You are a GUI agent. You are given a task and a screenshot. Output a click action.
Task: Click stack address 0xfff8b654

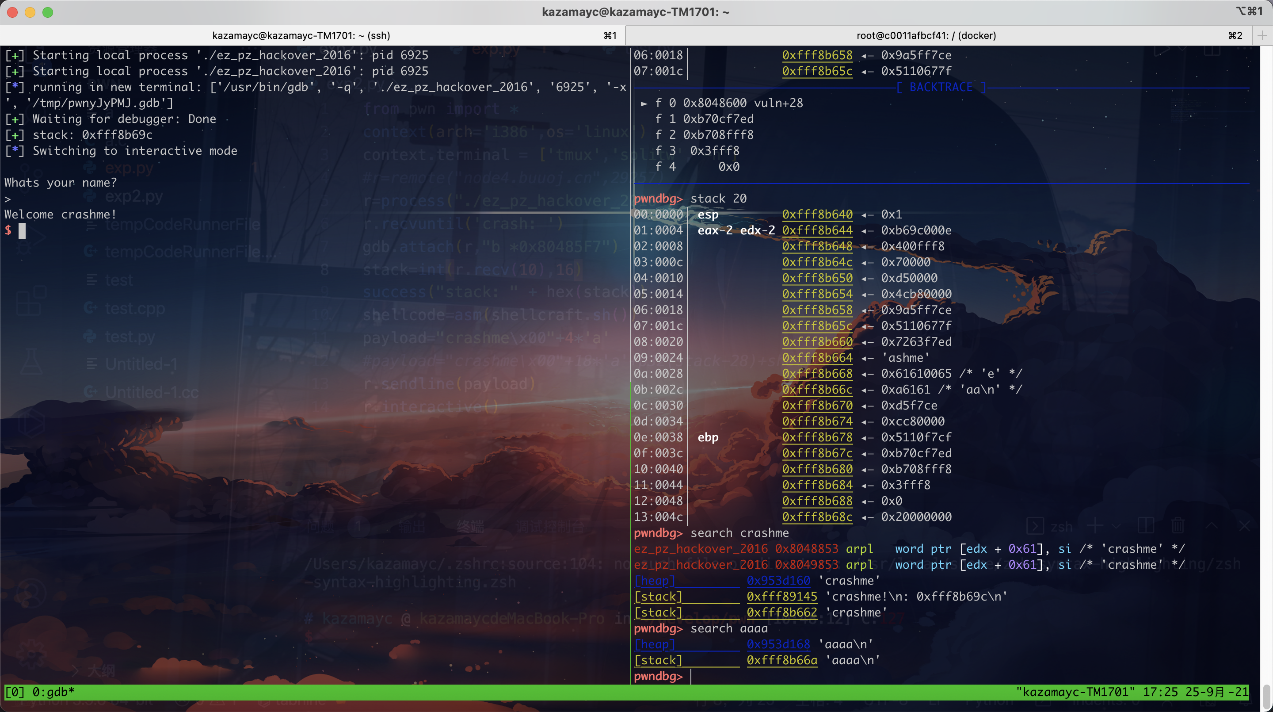817,294
